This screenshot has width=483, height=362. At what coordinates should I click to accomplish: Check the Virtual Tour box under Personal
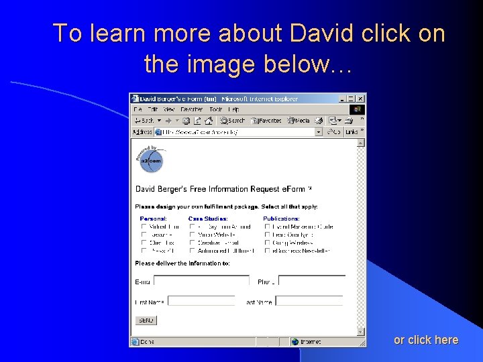click(144, 227)
